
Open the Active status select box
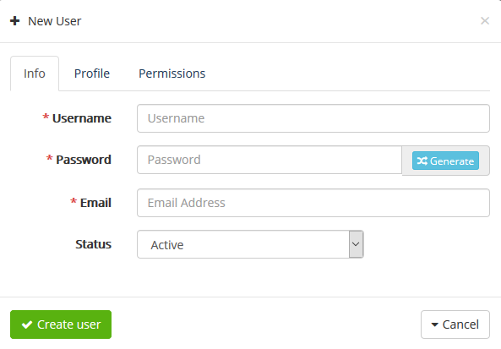click(250, 244)
